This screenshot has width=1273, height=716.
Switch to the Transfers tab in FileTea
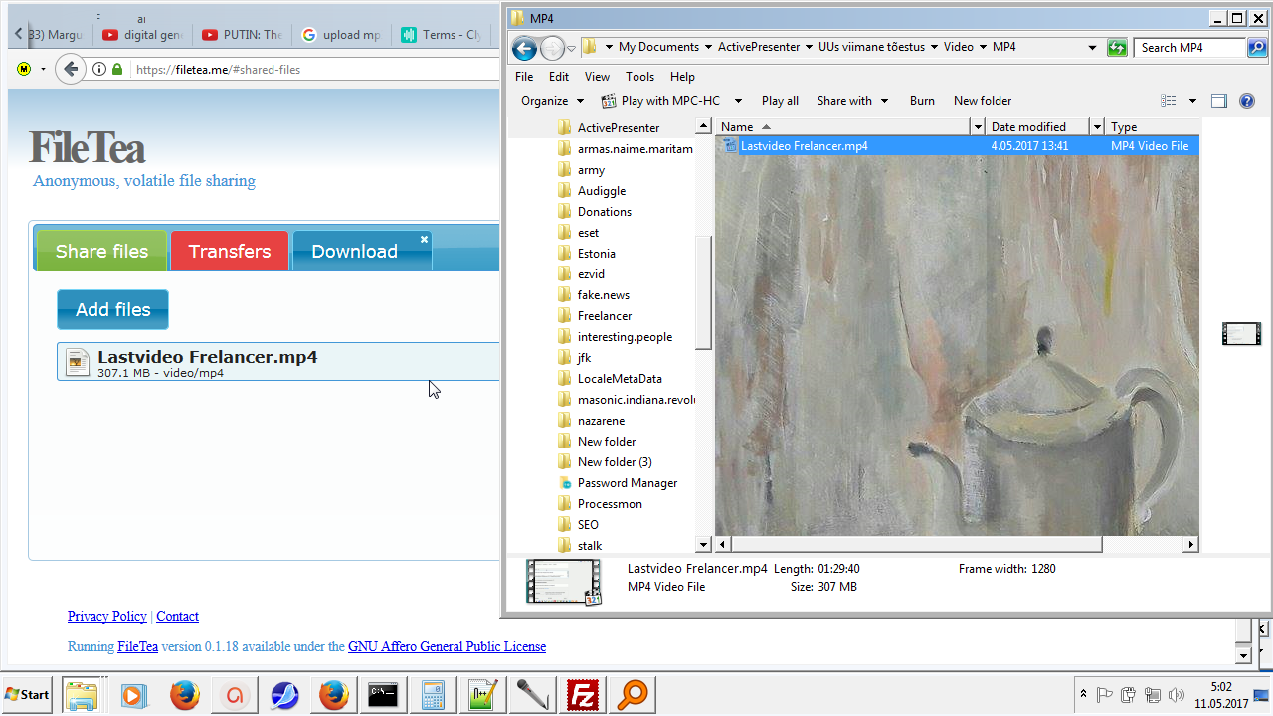pos(230,251)
